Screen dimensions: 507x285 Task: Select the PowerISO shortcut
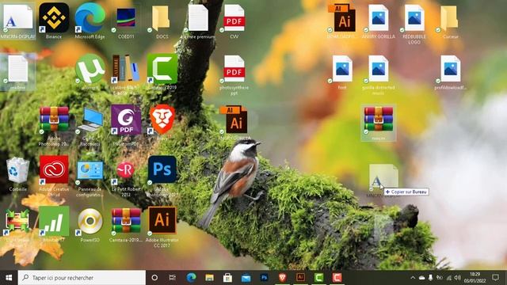90,224
